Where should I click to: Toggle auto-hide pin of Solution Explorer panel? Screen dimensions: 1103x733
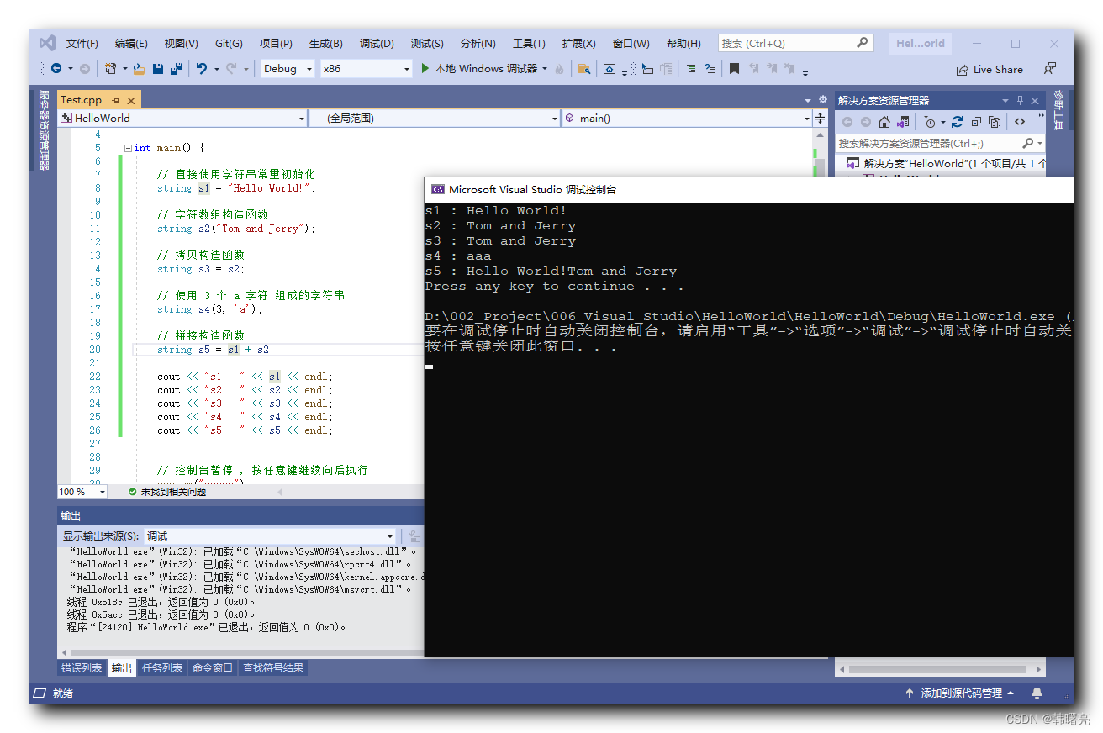click(x=1021, y=100)
